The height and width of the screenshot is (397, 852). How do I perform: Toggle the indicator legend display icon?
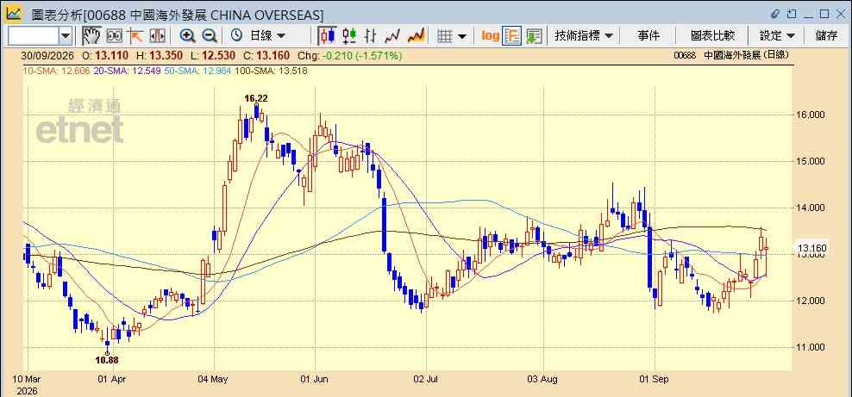(x=512, y=36)
